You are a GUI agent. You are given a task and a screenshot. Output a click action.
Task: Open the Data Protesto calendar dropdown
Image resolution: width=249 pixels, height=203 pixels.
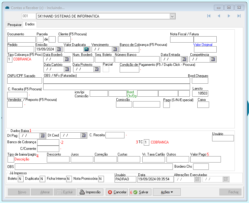[x=96, y=69]
